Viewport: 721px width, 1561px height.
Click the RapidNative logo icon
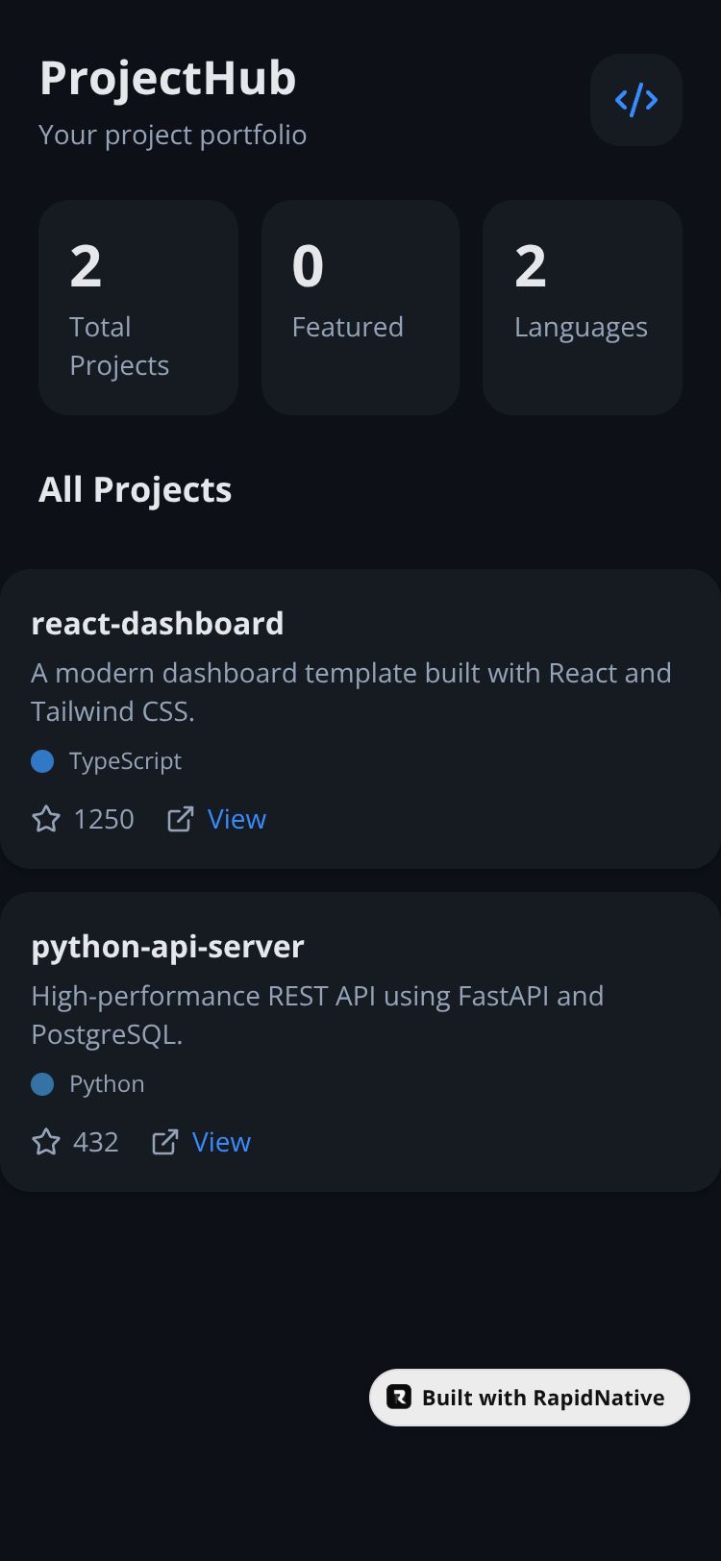coord(399,1397)
